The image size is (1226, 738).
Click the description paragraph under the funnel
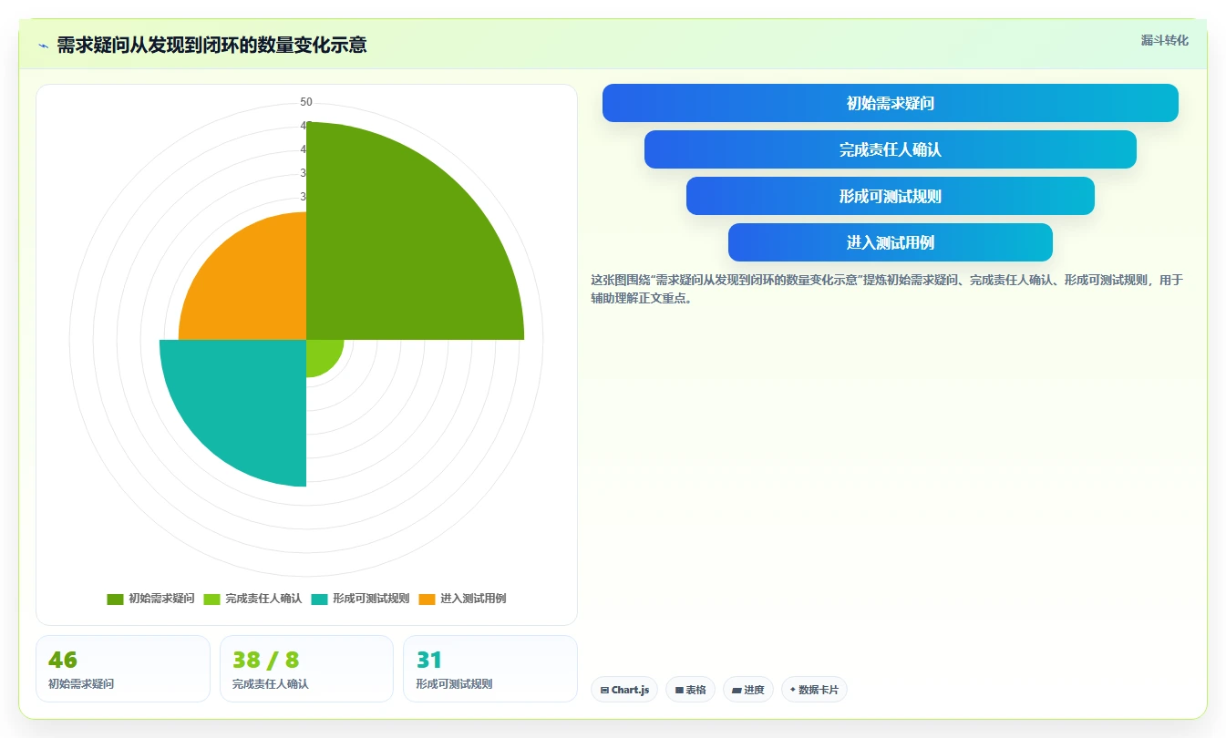click(x=887, y=289)
